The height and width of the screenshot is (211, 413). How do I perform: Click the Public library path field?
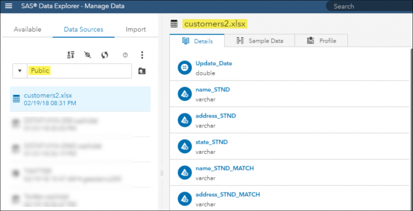[79, 71]
